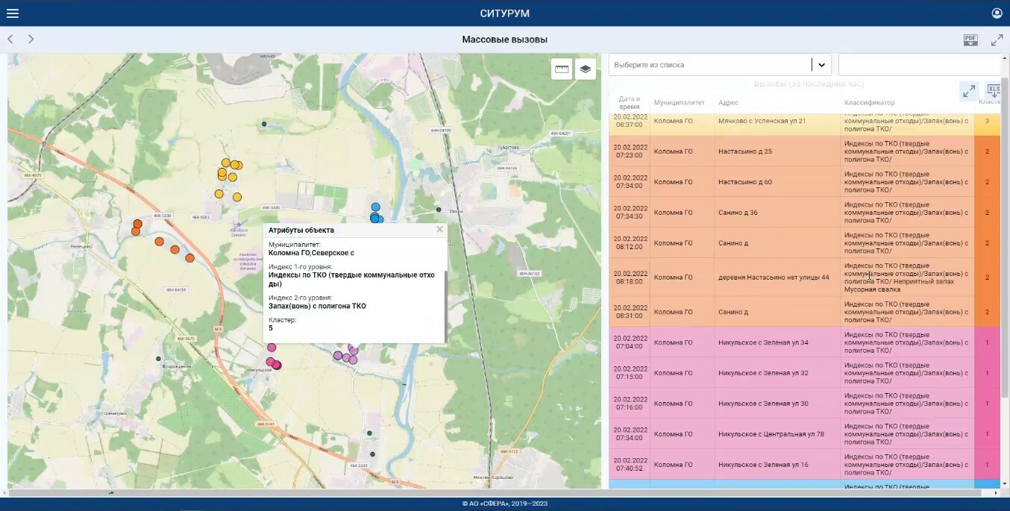Select row Настасьино д 25
This screenshot has width=1010, height=511.
804,151
